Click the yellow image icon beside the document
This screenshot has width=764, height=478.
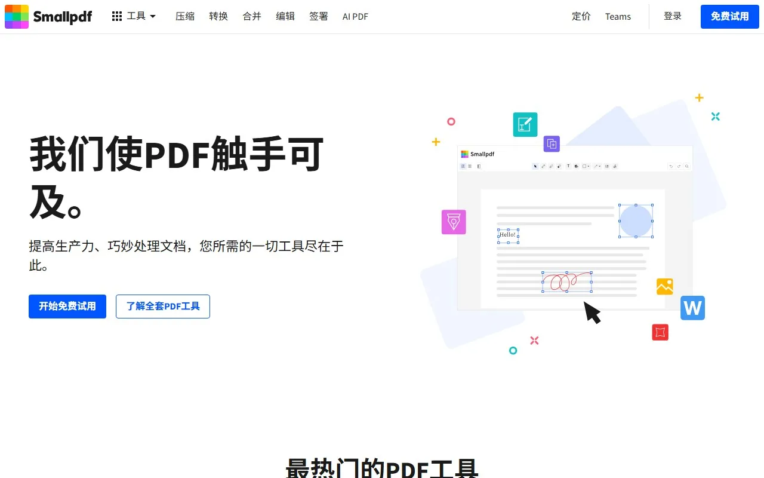point(664,286)
